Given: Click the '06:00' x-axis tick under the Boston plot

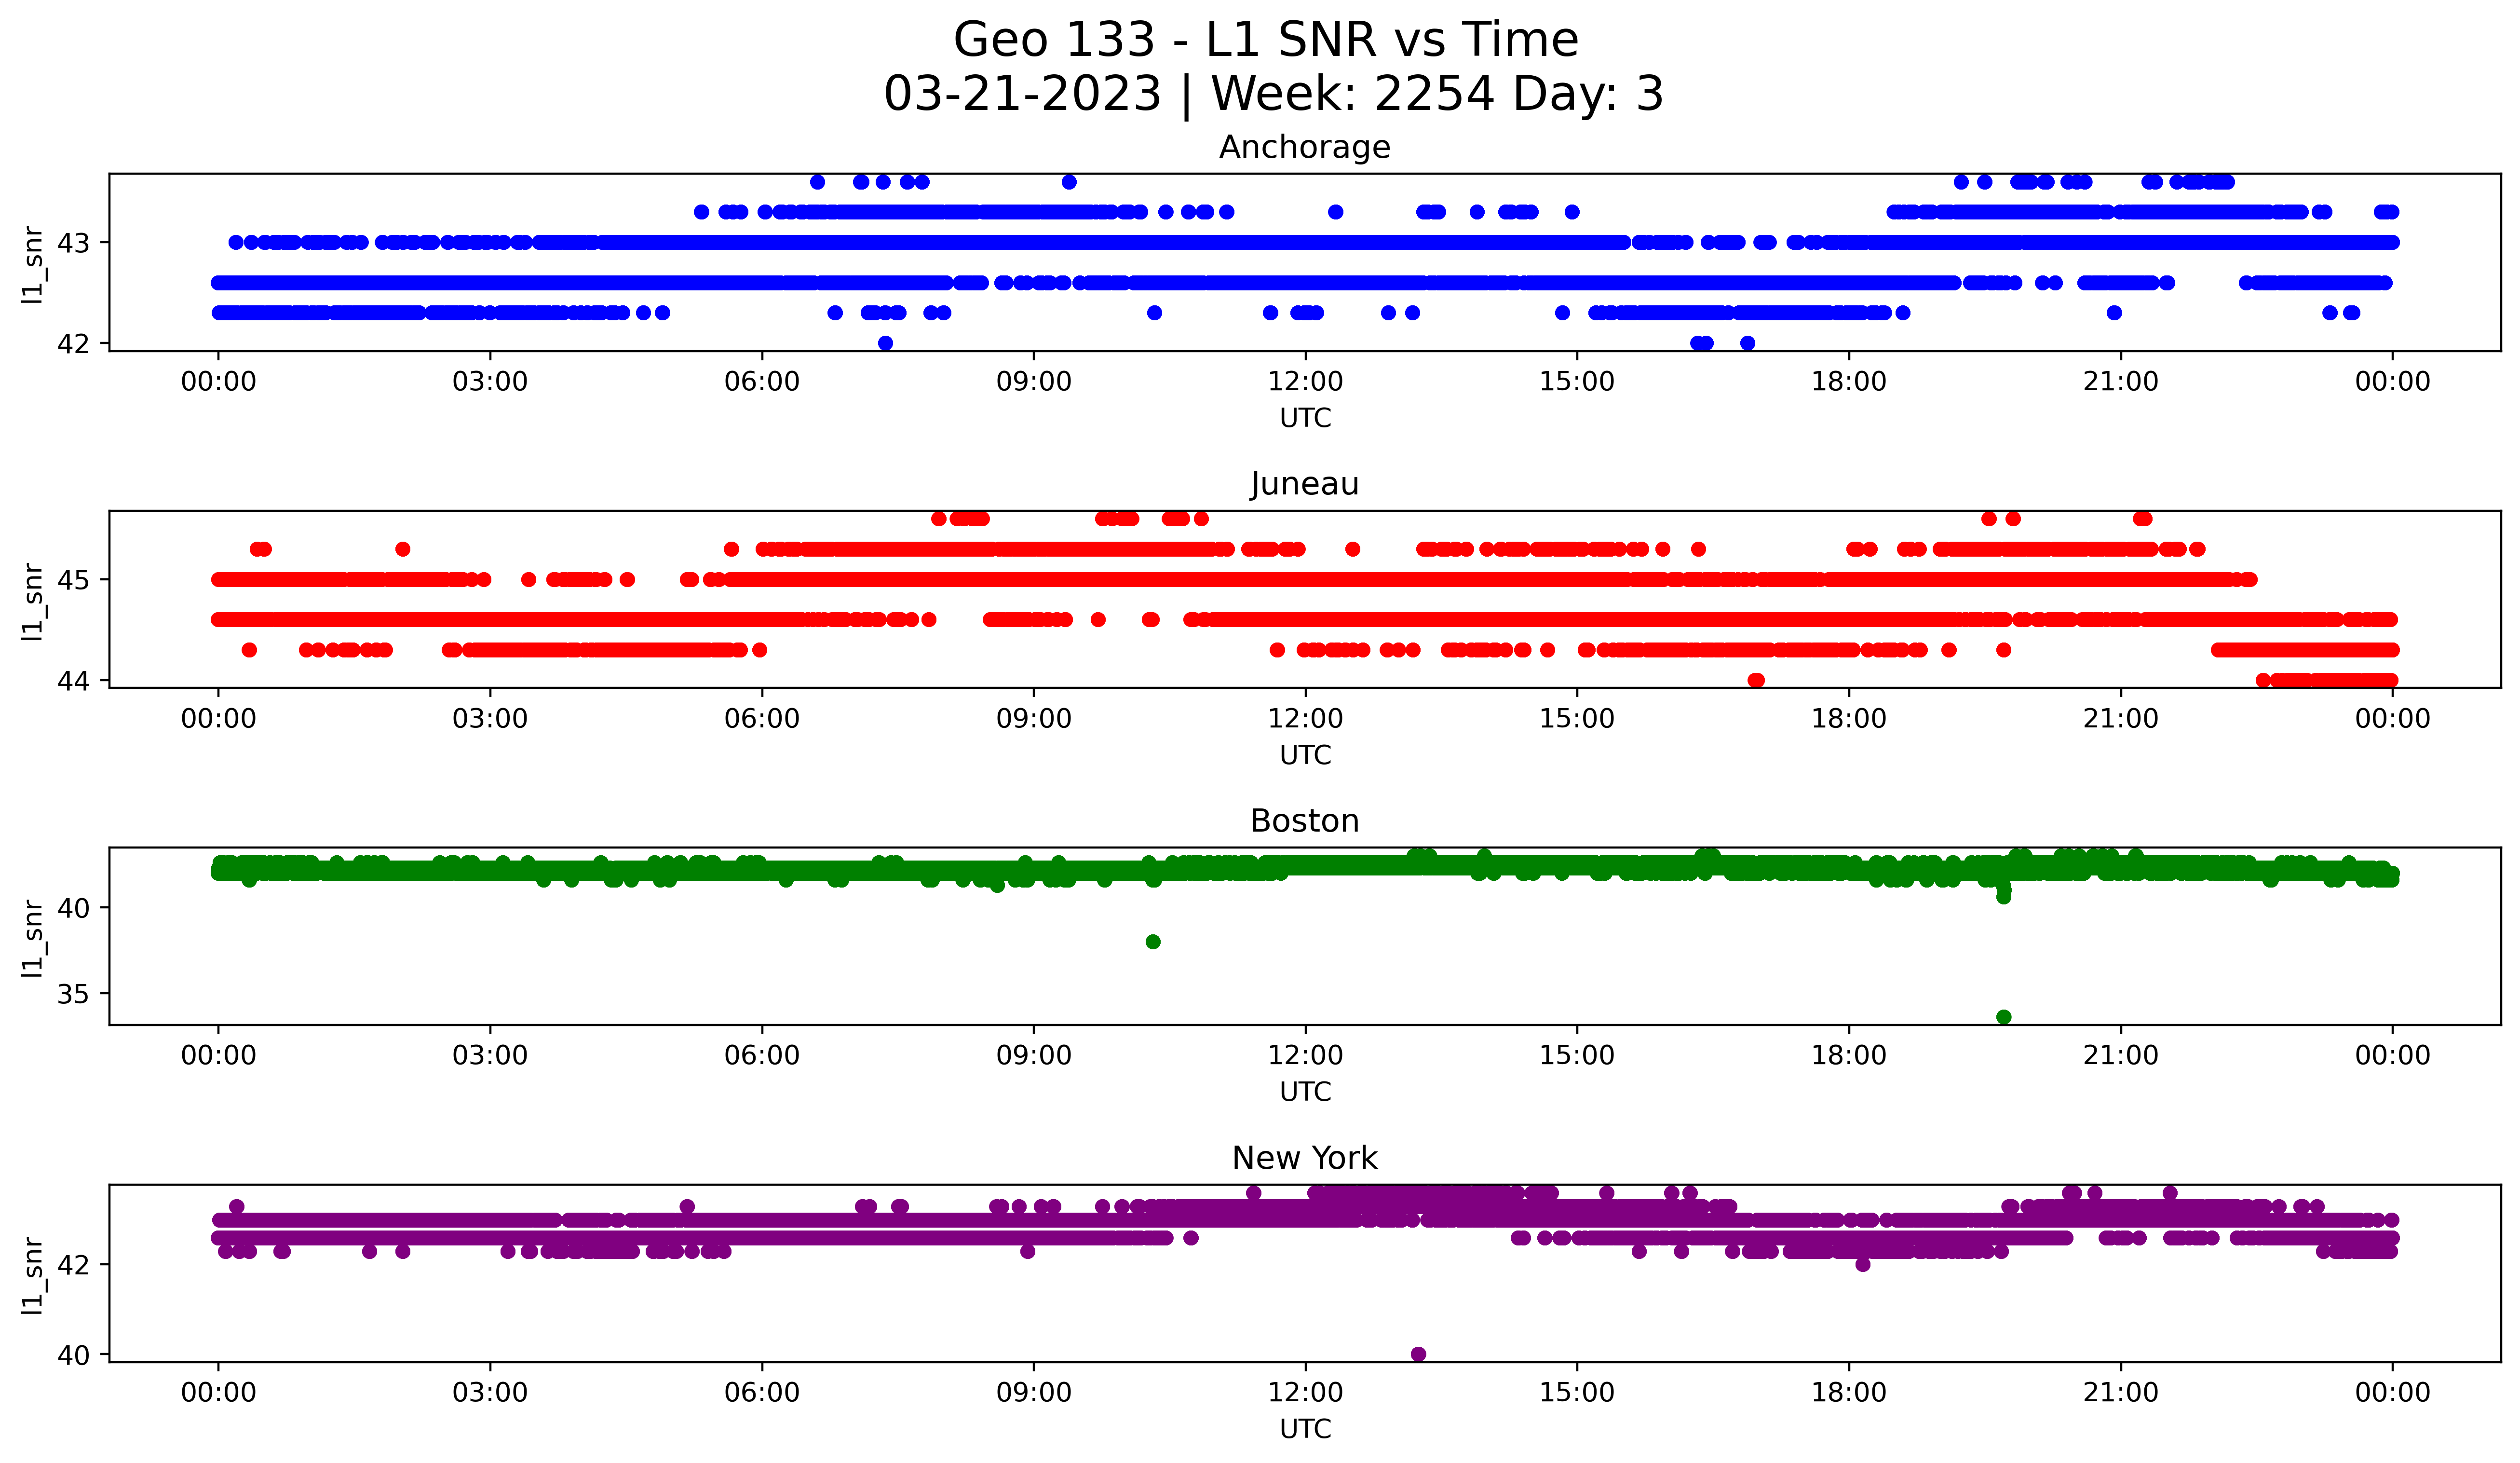Looking at the screenshot, I should click(x=762, y=1056).
